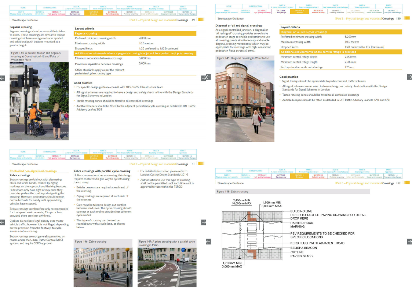The height and width of the screenshot is (291, 412).
Task: Open Section 12 Safety and functionality, page 150
Action: tap(355, 12)
